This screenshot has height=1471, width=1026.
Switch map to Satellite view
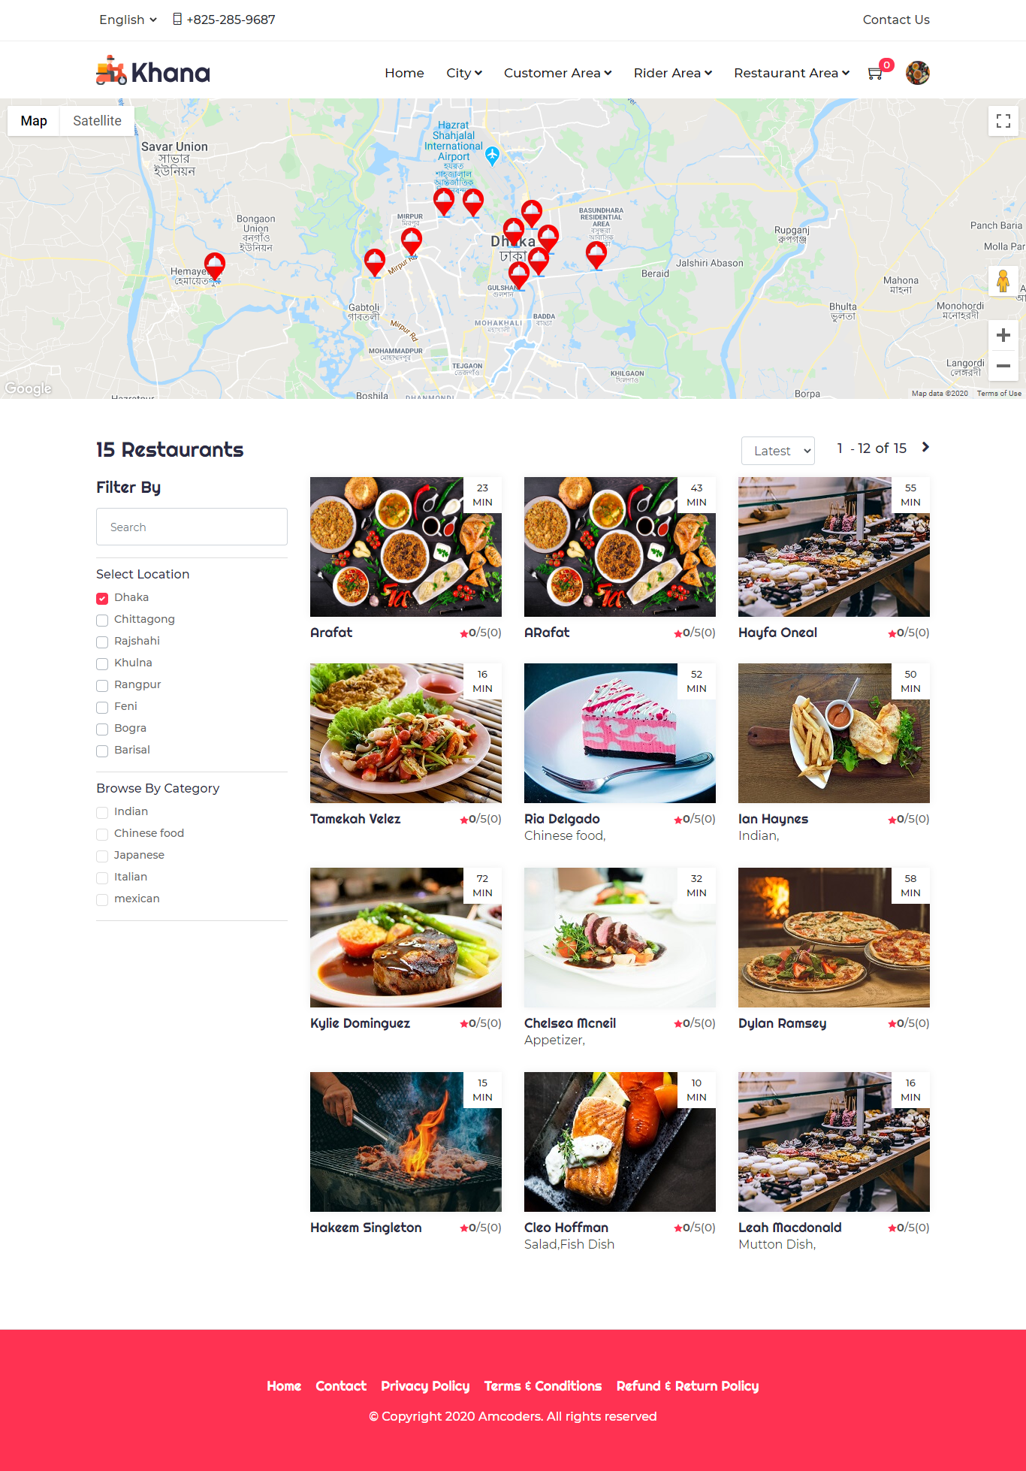click(x=97, y=121)
